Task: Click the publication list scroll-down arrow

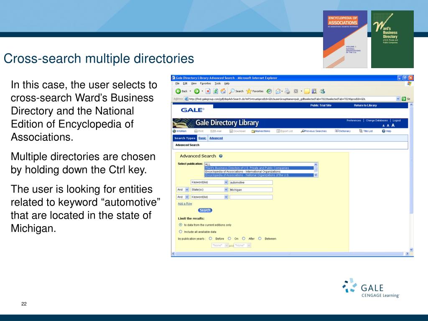Action: click(316, 175)
